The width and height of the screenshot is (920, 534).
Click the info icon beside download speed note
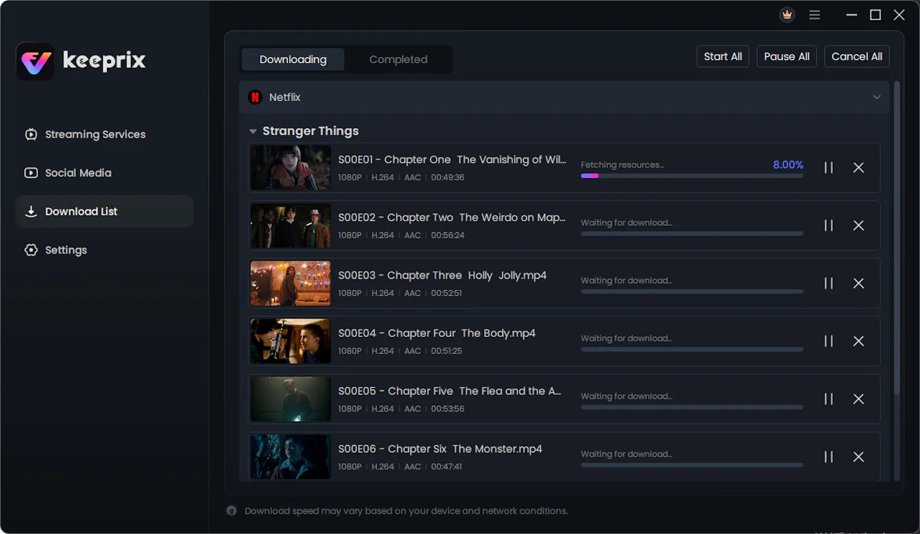pyautogui.click(x=231, y=511)
